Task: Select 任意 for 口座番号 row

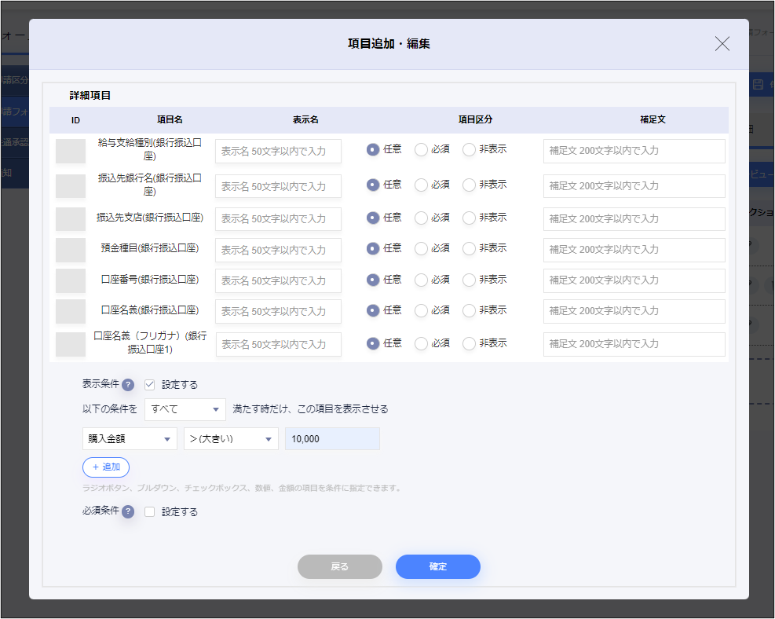Action: click(x=373, y=280)
